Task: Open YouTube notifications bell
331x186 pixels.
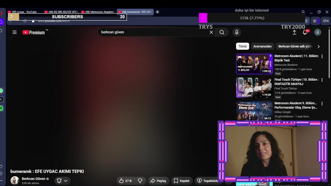Action: coord(305,32)
